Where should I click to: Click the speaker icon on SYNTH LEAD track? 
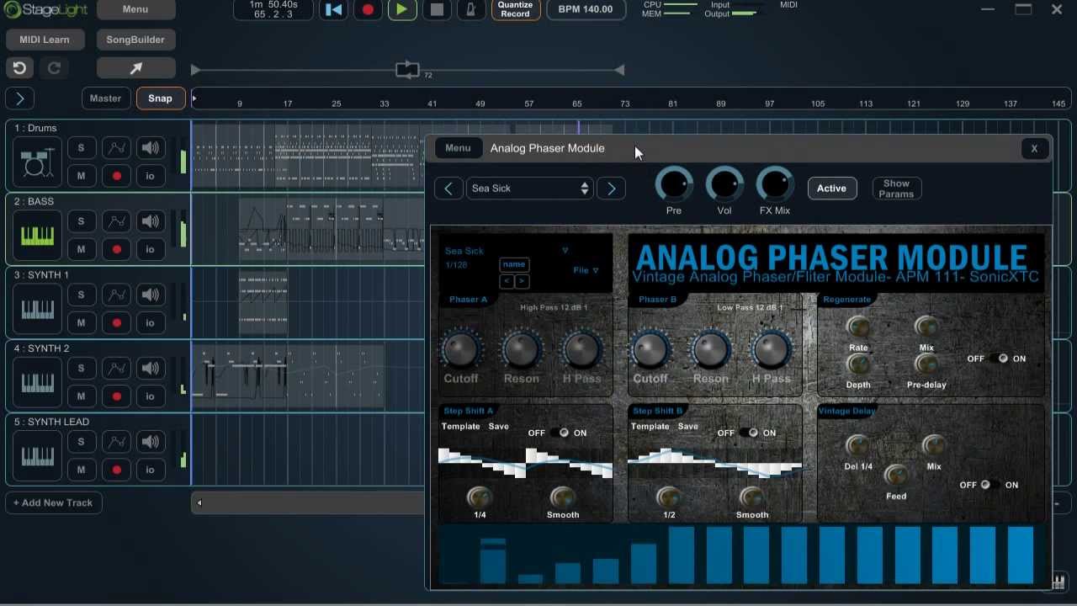[x=151, y=441]
